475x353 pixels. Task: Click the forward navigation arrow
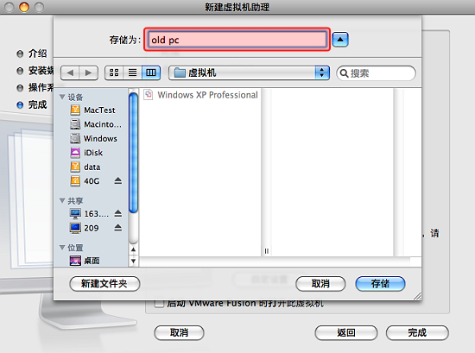(88, 73)
